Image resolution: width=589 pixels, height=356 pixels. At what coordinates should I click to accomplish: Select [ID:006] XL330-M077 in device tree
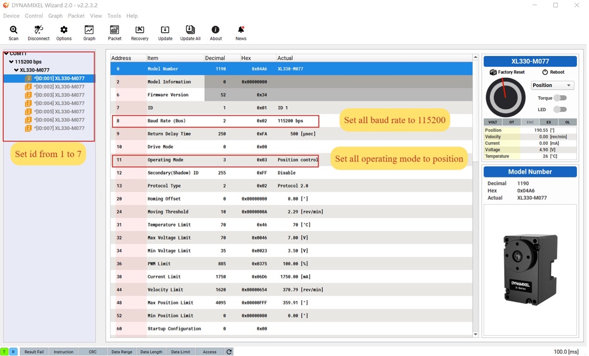59,120
